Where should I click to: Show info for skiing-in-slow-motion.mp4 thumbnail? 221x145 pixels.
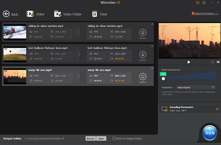coord(6,26)
